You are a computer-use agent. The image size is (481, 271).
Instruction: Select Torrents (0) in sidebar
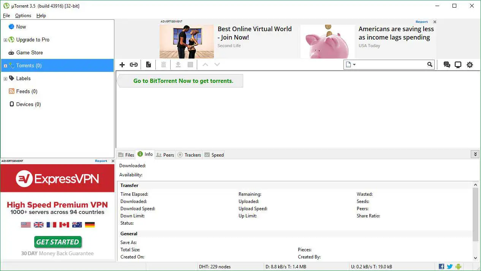tap(57, 65)
